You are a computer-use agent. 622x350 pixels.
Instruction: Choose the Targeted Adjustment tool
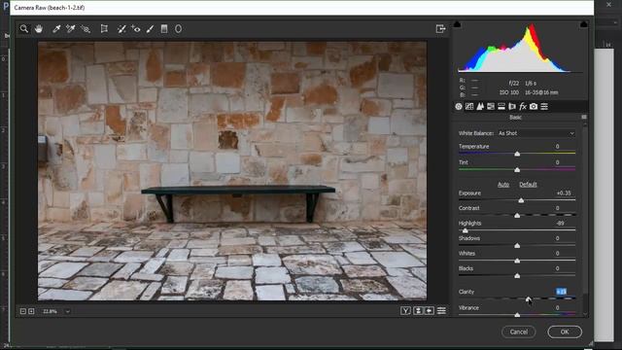(x=86, y=29)
